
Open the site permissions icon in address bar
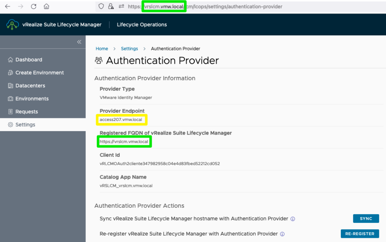(121, 6)
